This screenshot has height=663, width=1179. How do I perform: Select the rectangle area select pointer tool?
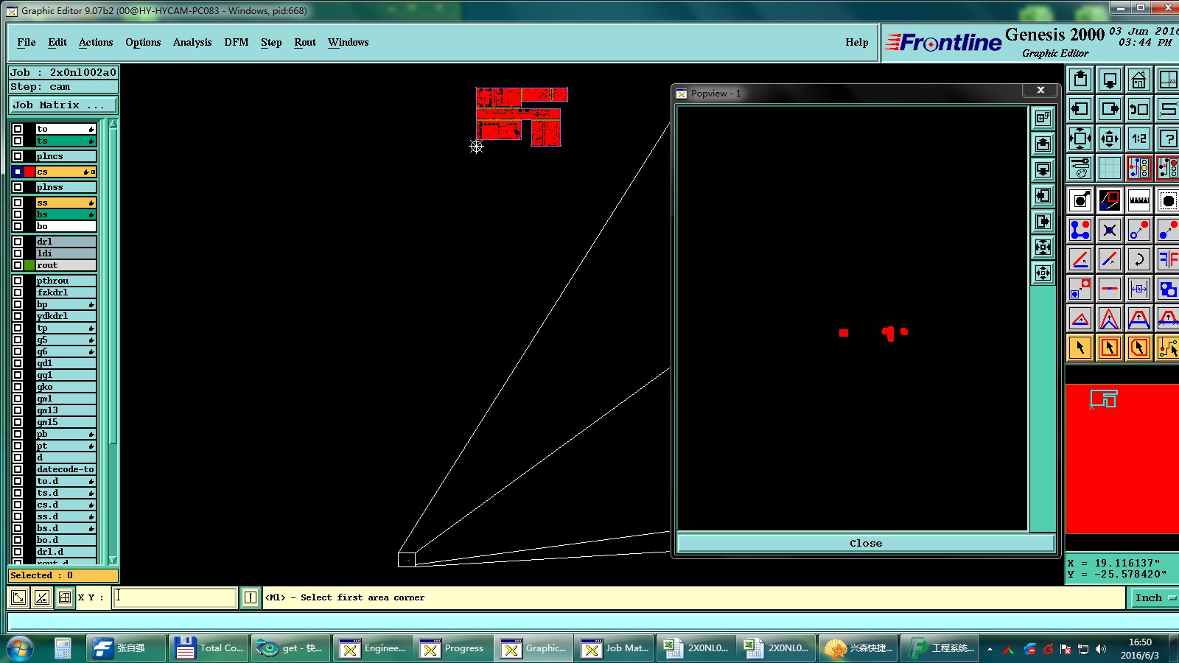pos(1110,348)
